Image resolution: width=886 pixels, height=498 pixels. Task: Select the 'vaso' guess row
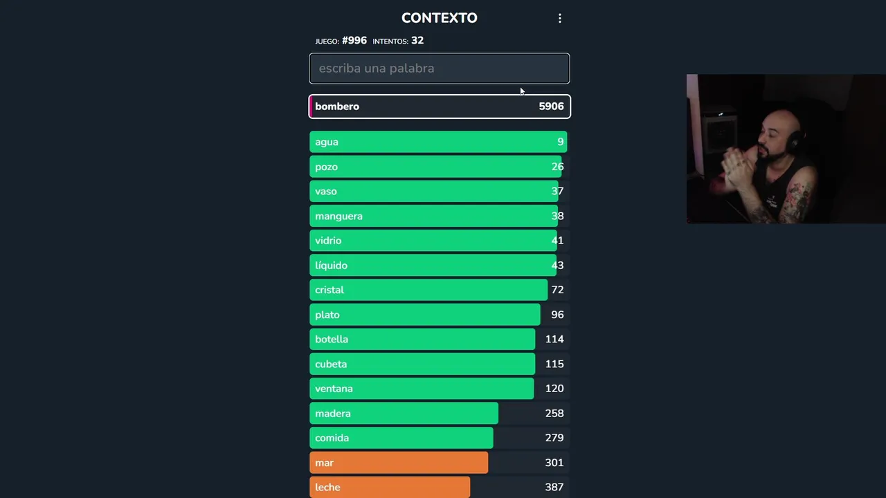pyautogui.click(x=439, y=192)
